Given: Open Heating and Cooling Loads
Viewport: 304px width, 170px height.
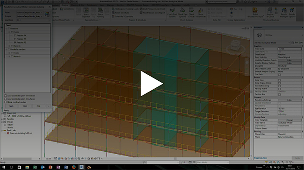Looking at the screenshot, I should [125, 9].
